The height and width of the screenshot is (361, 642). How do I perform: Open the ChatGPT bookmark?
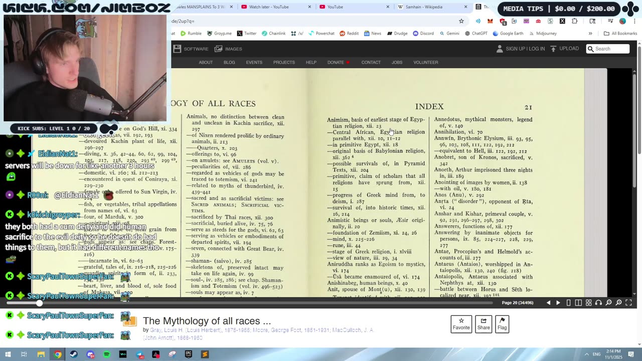pos(476,34)
